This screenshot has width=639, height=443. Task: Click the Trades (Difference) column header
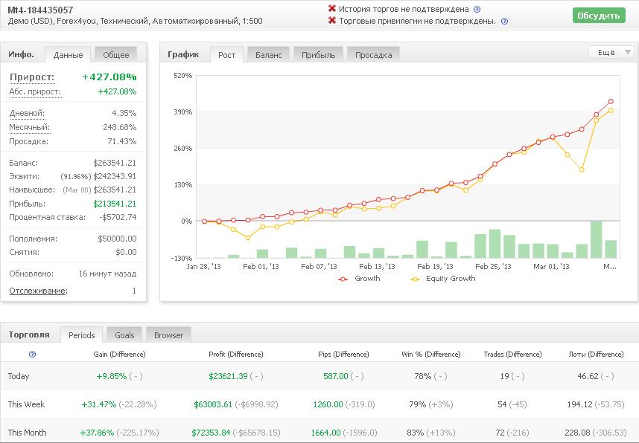point(512,355)
